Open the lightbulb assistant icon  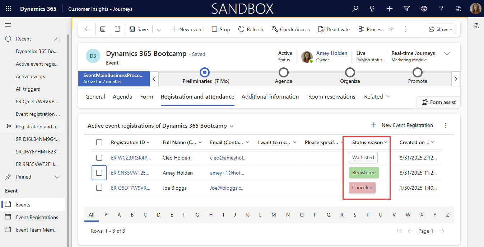coord(372,9)
